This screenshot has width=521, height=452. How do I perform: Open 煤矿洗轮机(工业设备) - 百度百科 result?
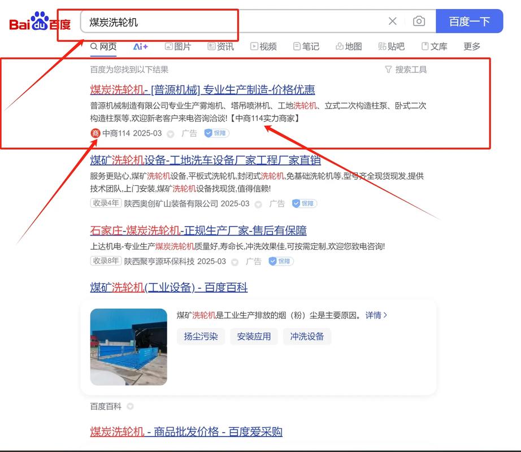pyautogui.click(x=169, y=288)
